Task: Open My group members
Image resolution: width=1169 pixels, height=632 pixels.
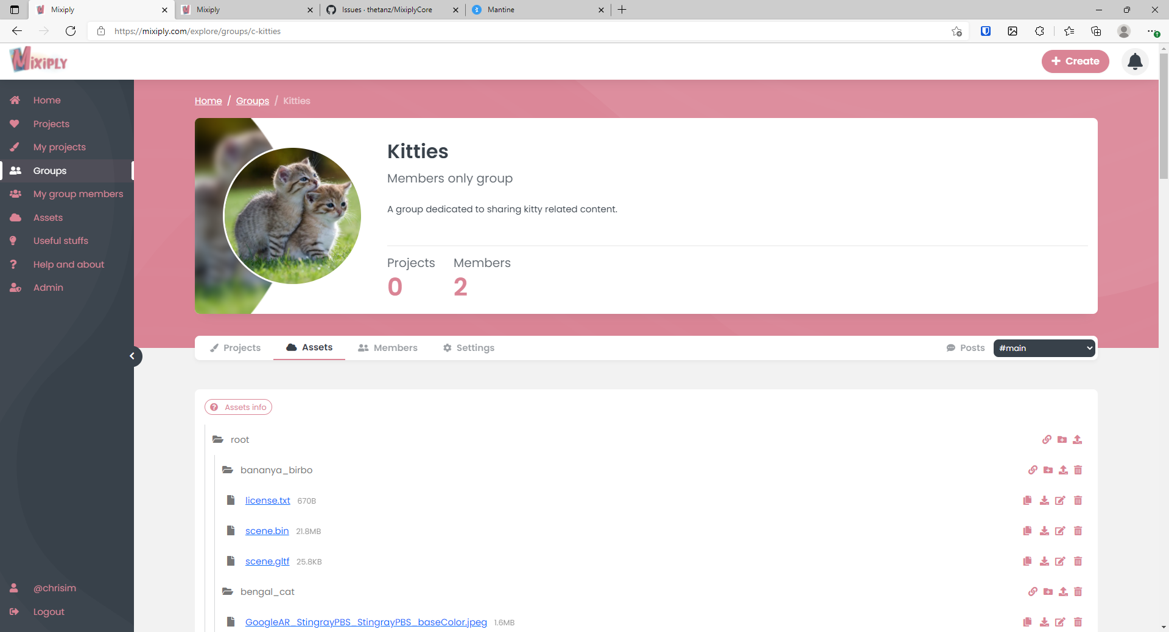Action: (x=67, y=194)
